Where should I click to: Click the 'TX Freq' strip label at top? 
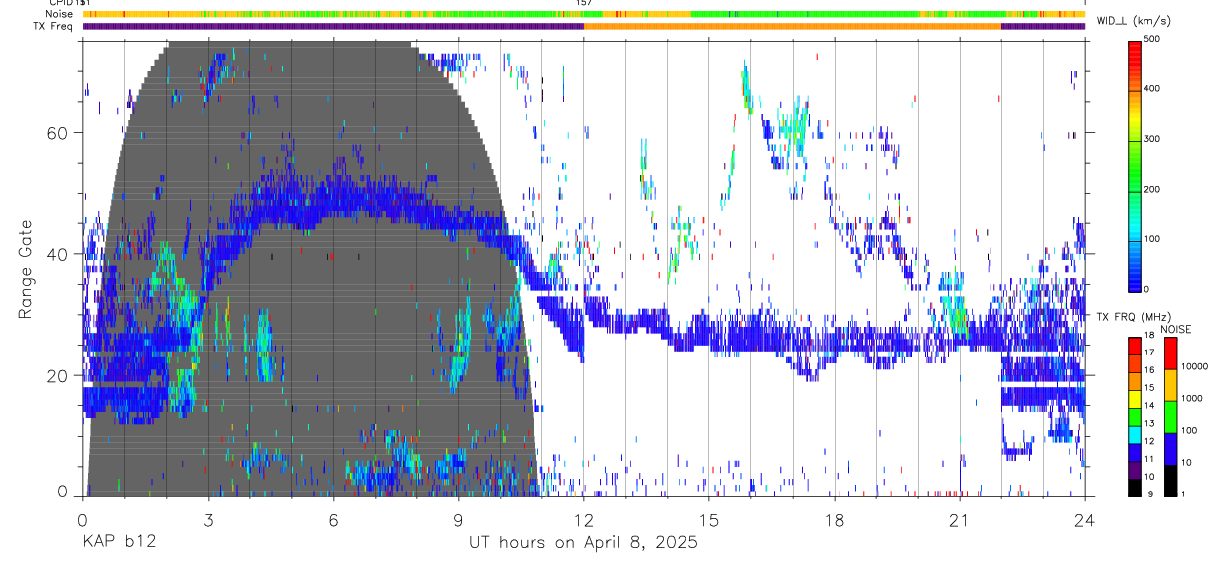pyautogui.click(x=51, y=26)
